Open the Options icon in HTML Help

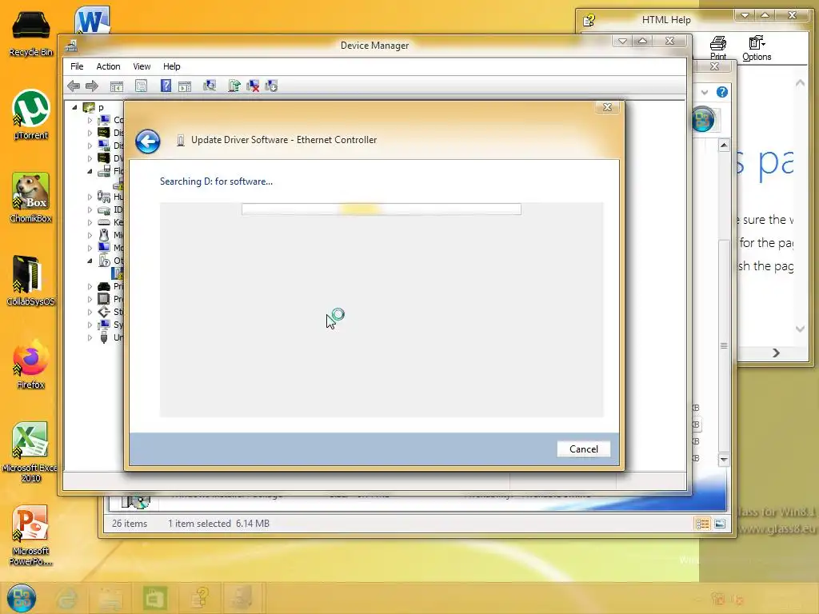[x=757, y=48]
